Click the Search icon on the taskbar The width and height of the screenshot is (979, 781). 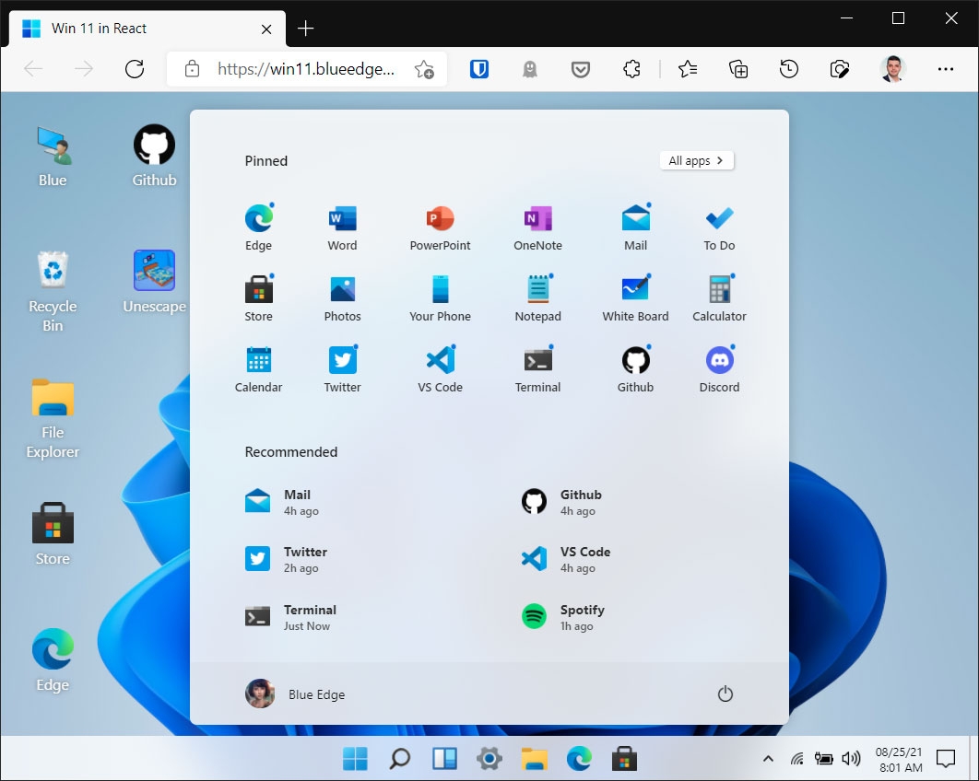(x=399, y=758)
